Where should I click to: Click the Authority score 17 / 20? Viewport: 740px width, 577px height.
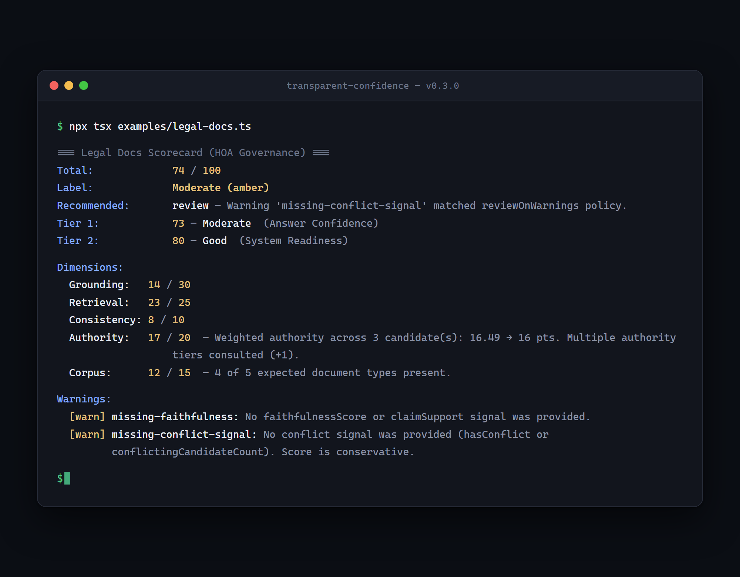coord(169,338)
